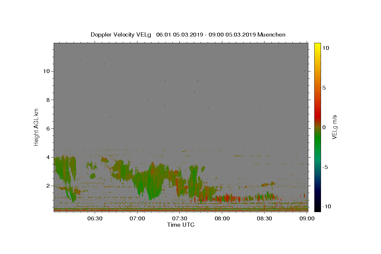
Task: Click the colorbar value -10 label
Action: click(326, 207)
